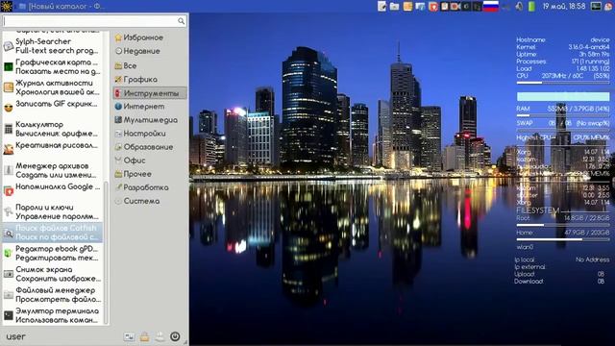Launch Эмулятор терминала

pyautogui.click(x=52, y=315)
